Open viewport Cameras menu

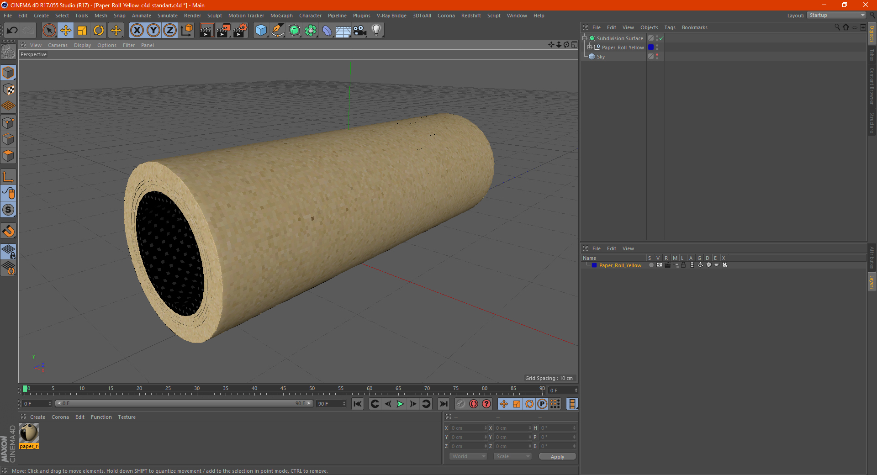pos(58,45)
